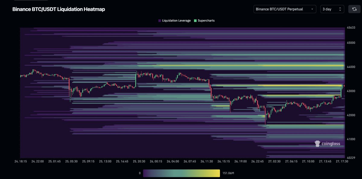The height and width of the screenshot is (179, 362).
Task: Click the 44000 price axis label
Action: click(x=351, y=67)
